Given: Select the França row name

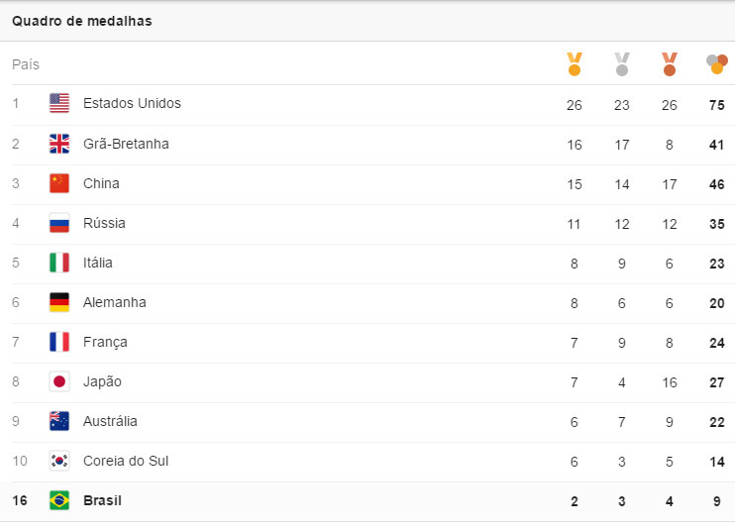Looking at the screenshot, I should click(105, 342).
